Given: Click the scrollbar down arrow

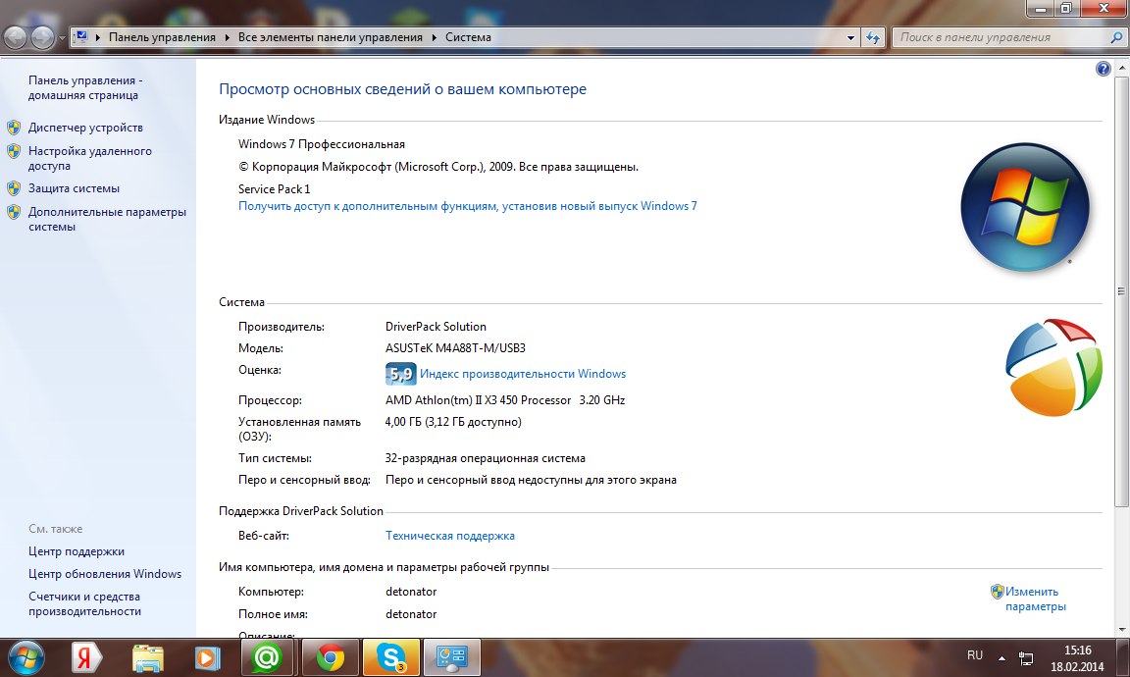Looking at the screenshot, I should (x=1121, y=630).
